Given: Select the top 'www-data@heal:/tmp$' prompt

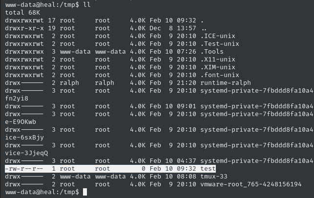Looking at the screenshot, I should [x=42, y=5].
